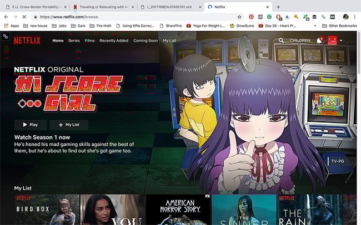Switch to Travelling or Relocating tab
361x225 pixels.
pos(103,7)
